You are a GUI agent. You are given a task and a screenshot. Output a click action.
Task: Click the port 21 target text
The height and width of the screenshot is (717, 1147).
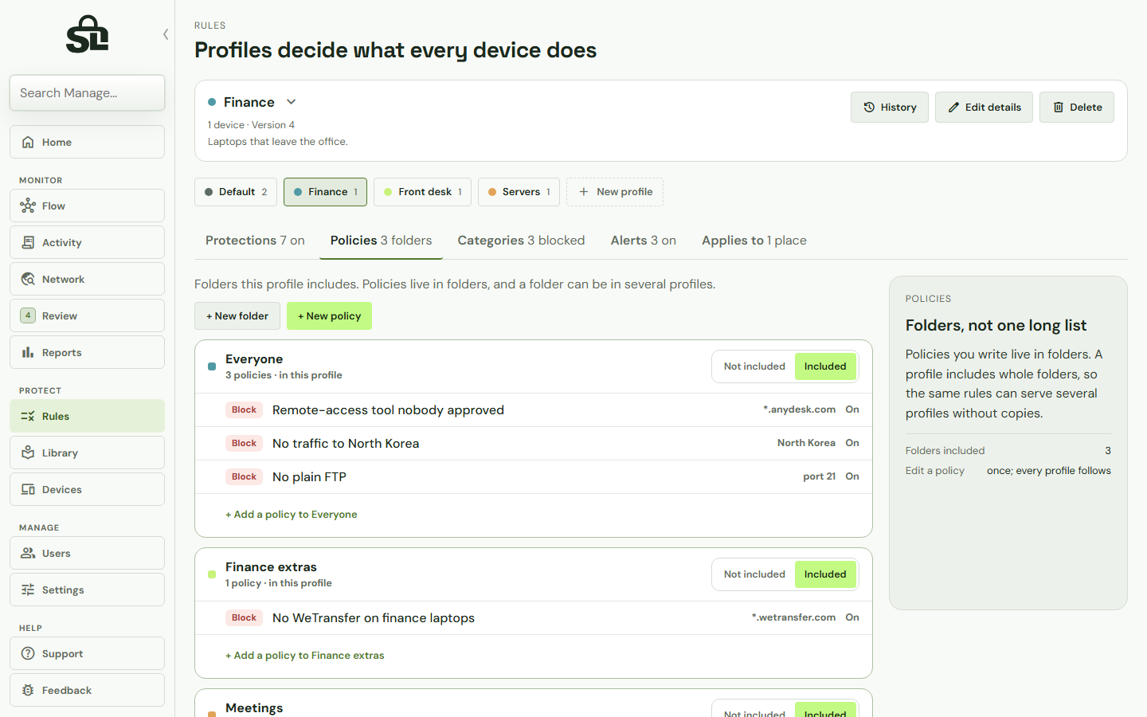click(819, 476)
